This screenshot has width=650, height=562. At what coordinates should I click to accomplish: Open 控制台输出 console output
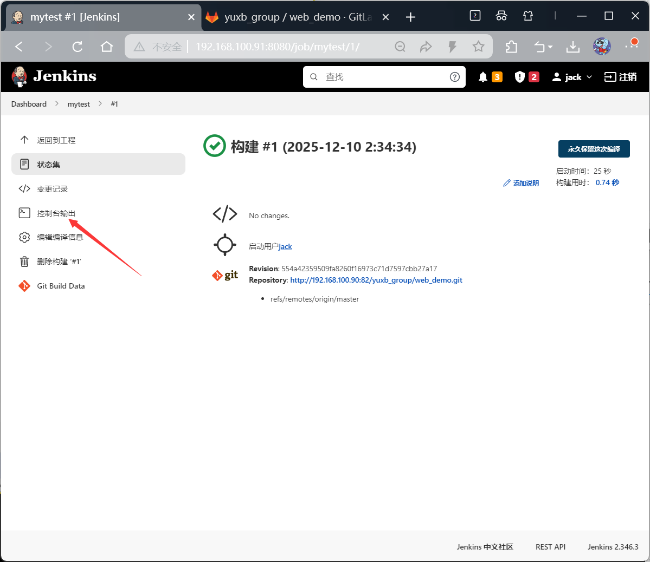point(56,213)
